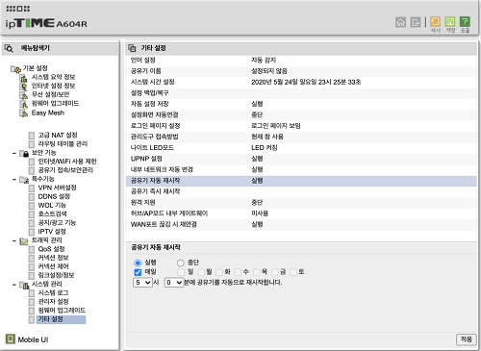This screenshot has width=481, height=351.
Task: Select the 공유기 즉시 재시작 row
Action: (301, 192)
